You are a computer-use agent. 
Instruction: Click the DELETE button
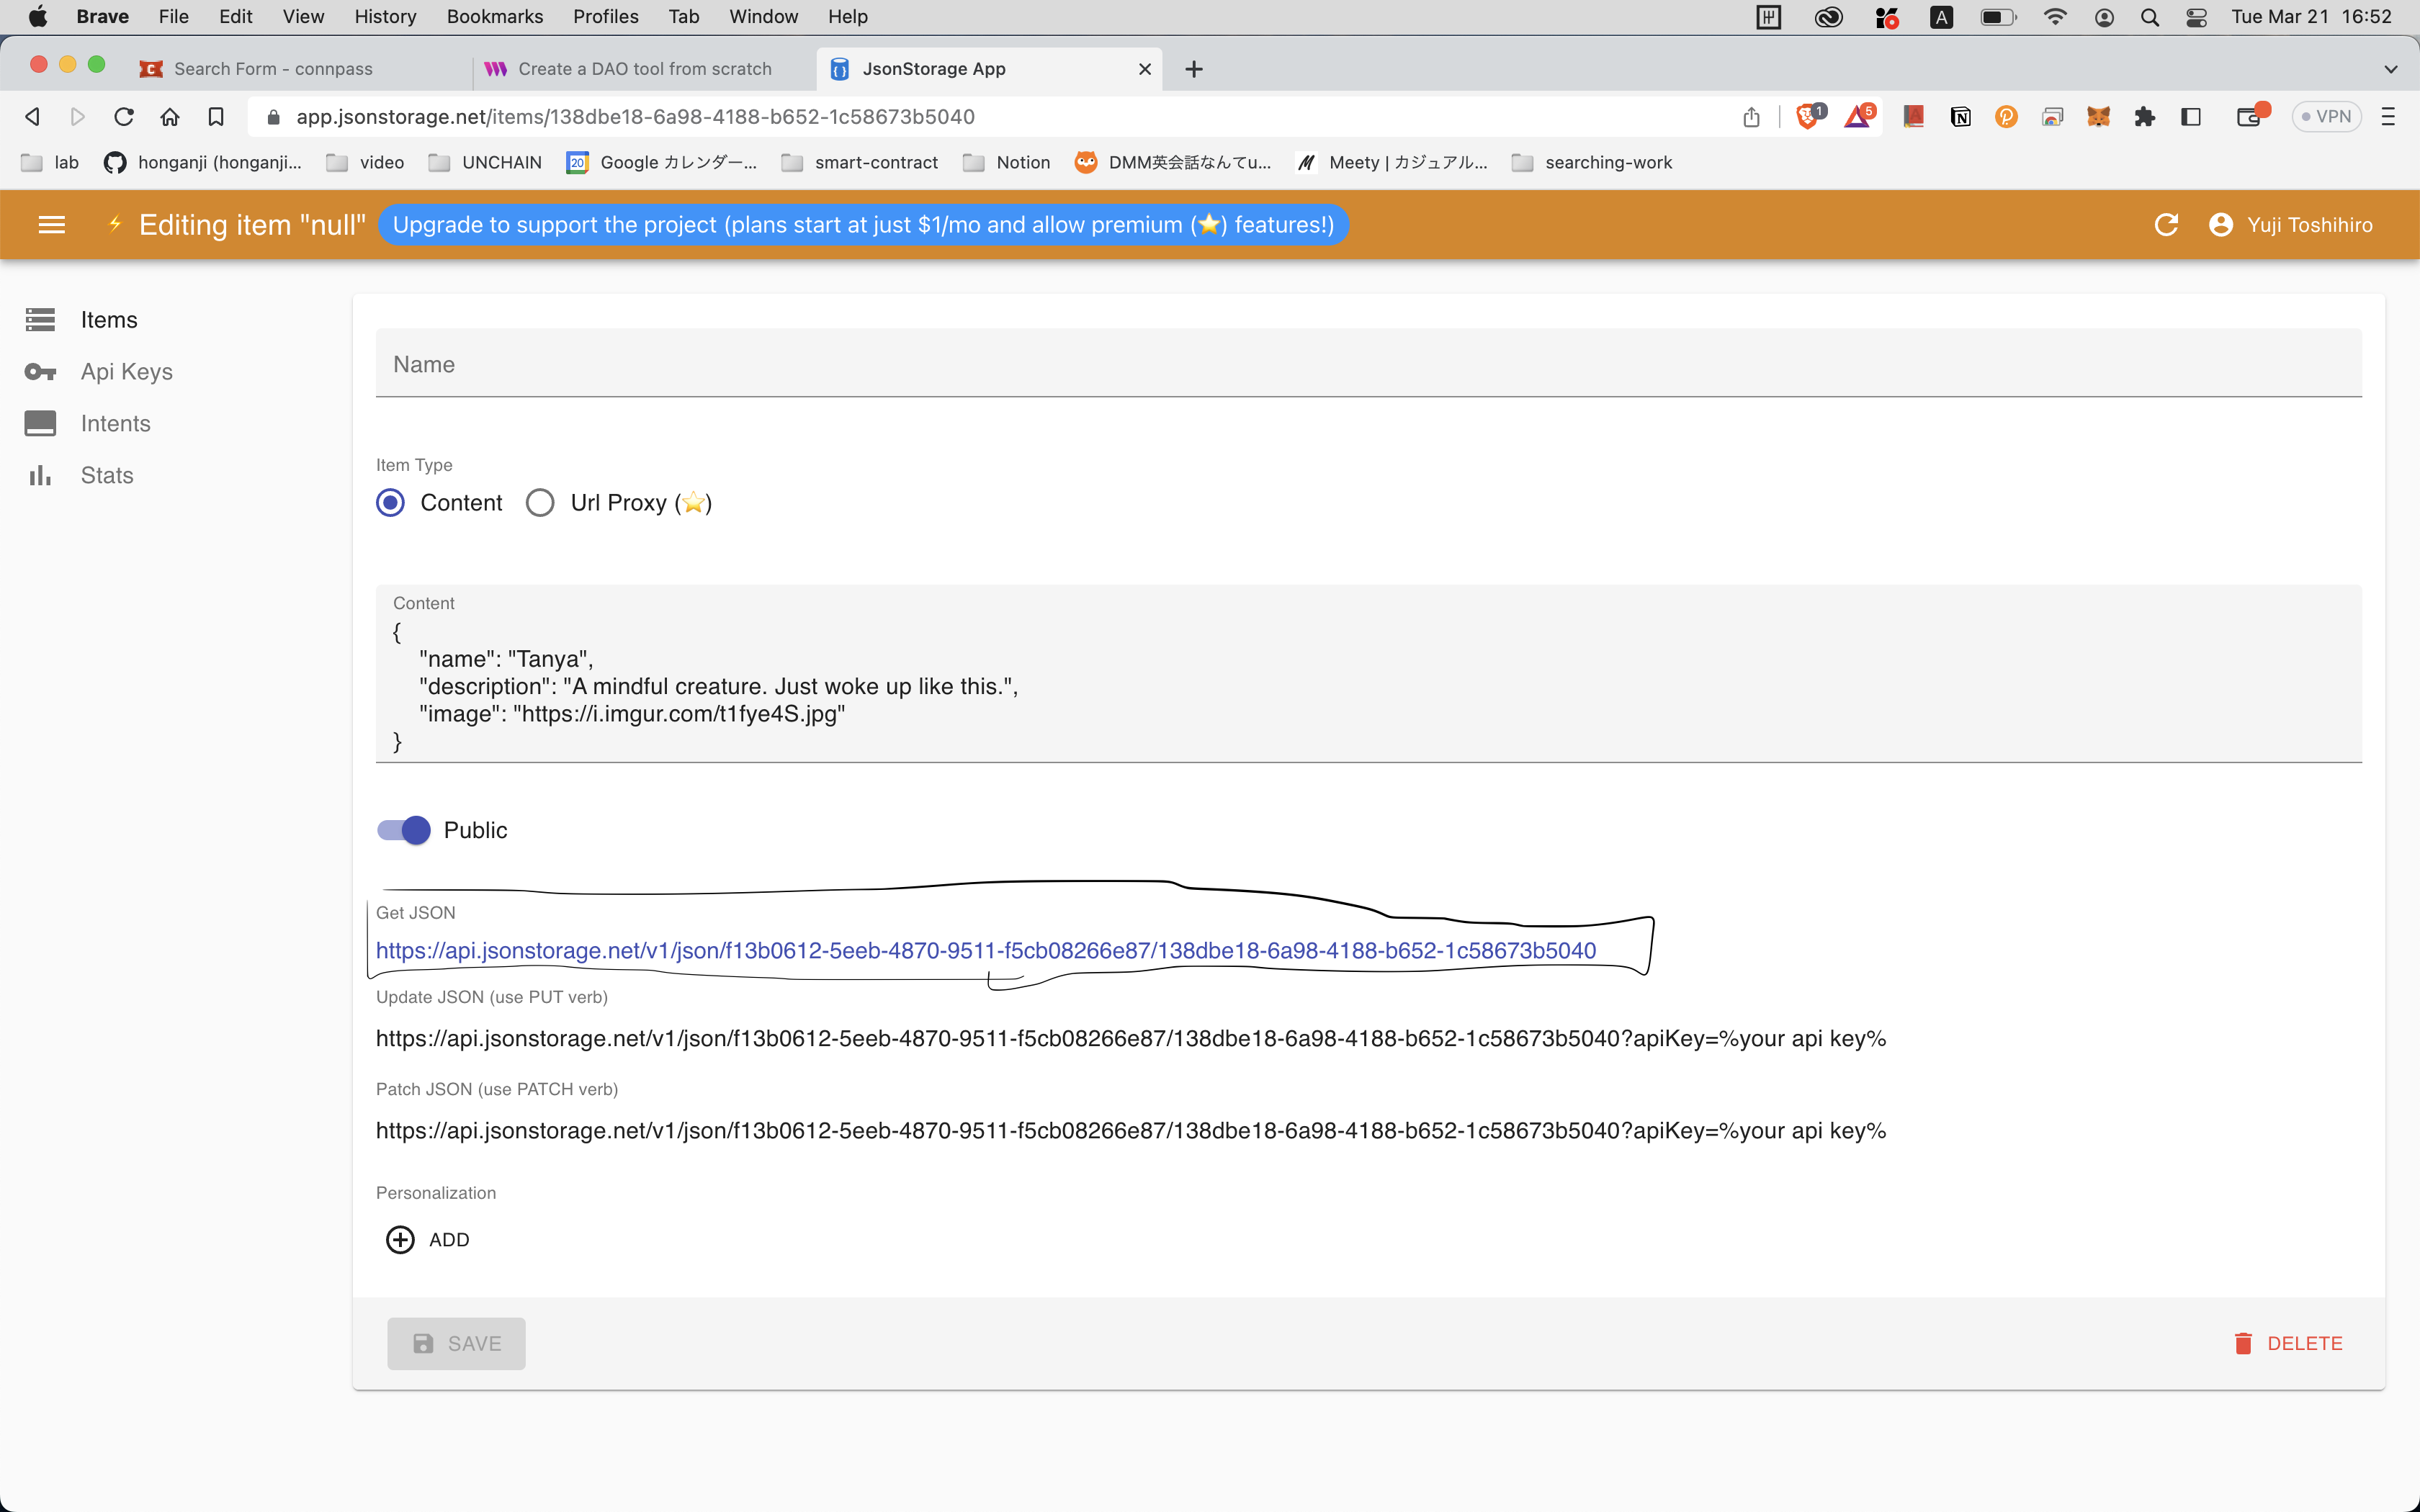click(2288, 1343)
